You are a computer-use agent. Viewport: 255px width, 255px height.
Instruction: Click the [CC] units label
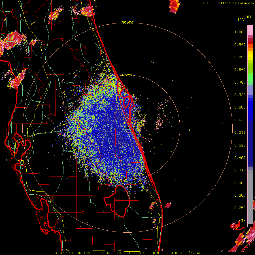tap(242, 20)
